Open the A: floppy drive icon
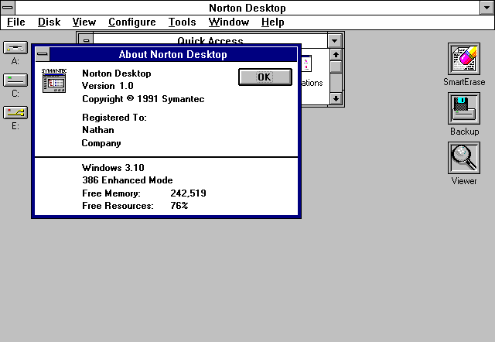 click(15, 48)
